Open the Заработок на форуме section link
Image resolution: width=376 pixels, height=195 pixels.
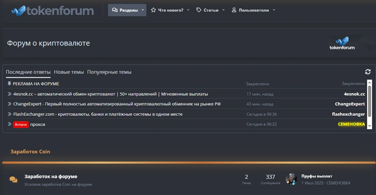[51, 177]
